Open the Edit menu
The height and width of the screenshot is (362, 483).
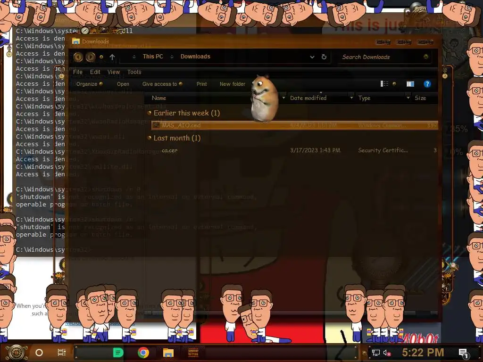tap(95, 72)
